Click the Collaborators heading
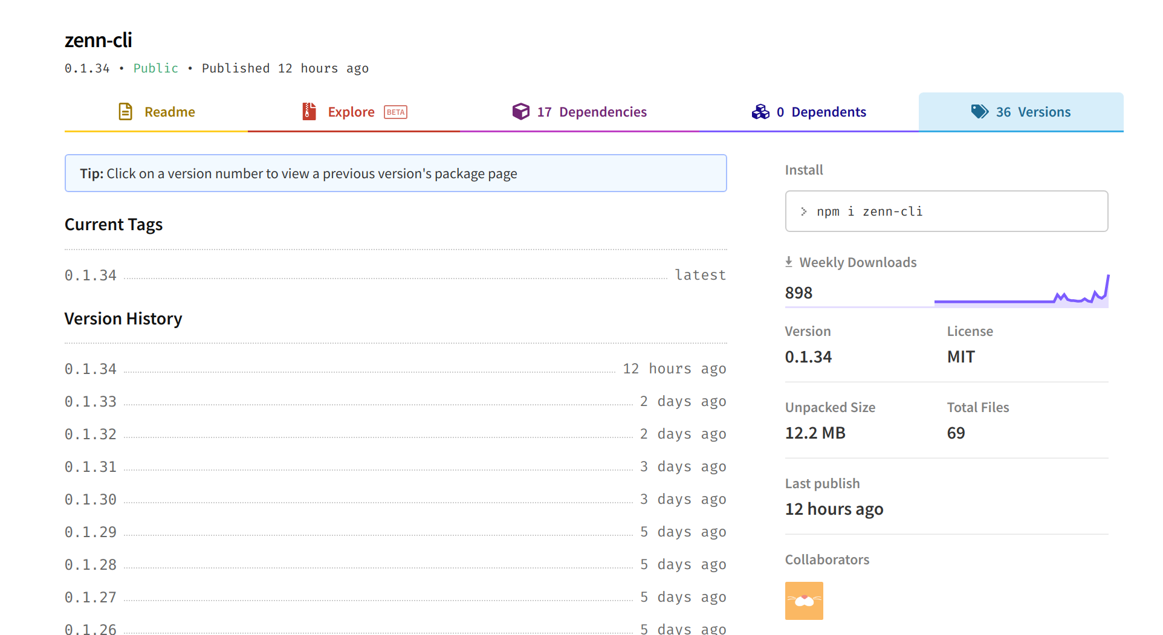This screenshot has width=1163, height=635. click(827, 559)
